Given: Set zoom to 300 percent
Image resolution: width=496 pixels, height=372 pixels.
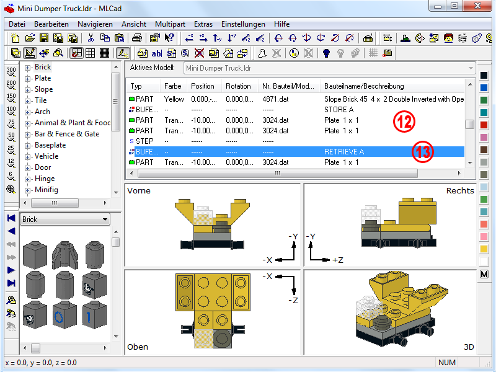Looking at the screenshot, I should (x=11, y=72).
